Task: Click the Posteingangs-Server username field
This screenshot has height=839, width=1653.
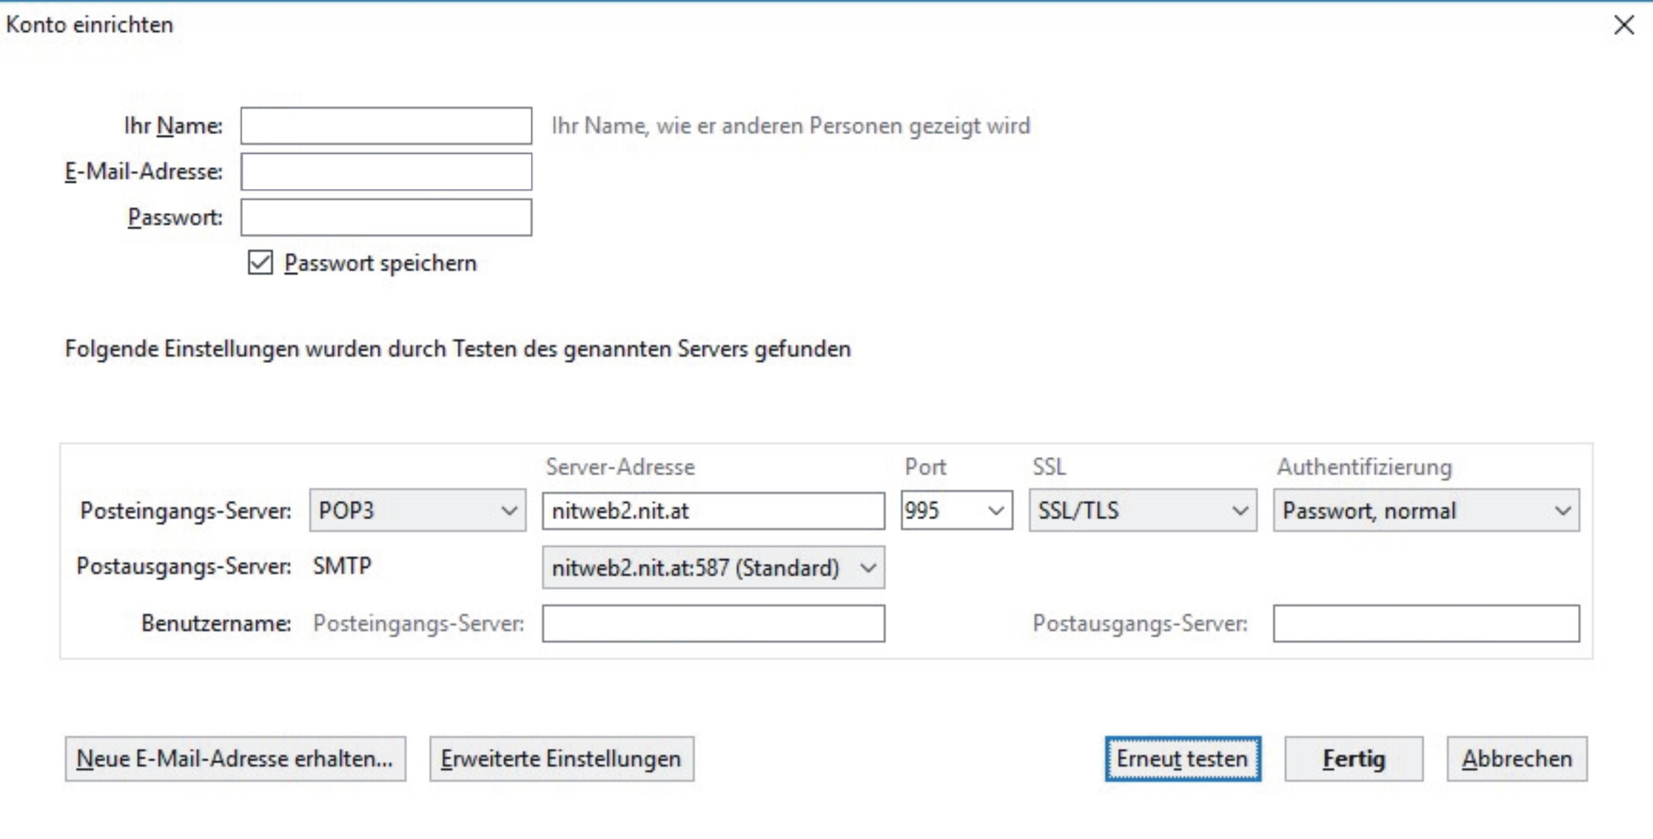Action: point(713,624)
